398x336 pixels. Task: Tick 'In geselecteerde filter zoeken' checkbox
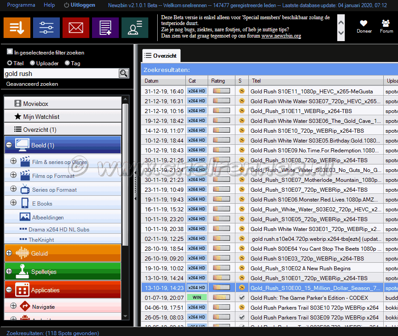click(x=10, y=51)
